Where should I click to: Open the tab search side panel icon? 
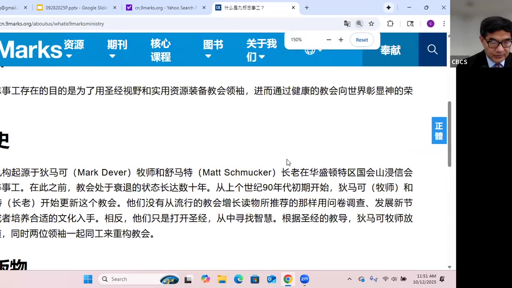(x=410, y=24)
